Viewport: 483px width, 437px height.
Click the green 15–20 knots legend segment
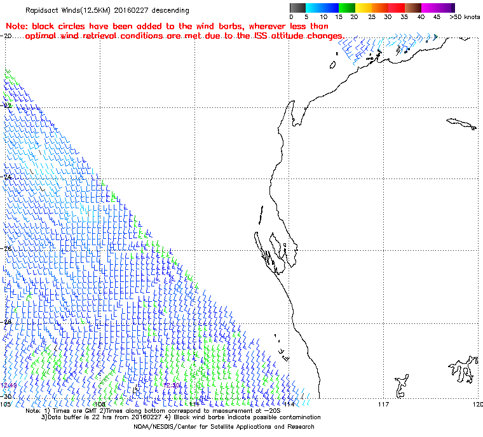pyautogui.click(x=347, y=8)
